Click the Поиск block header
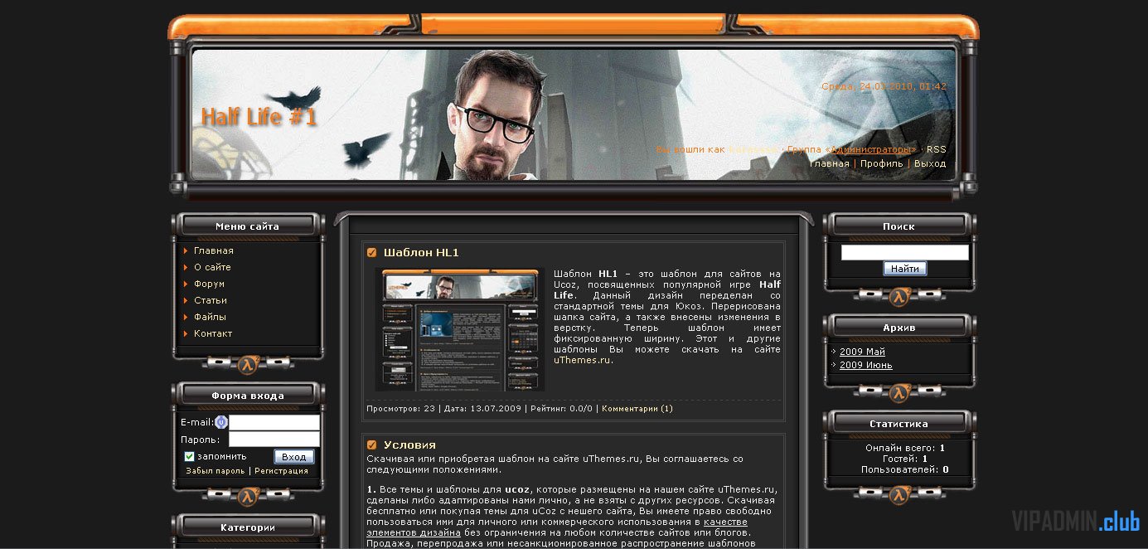The image size is (1148, 549). (x=899, y=226)
